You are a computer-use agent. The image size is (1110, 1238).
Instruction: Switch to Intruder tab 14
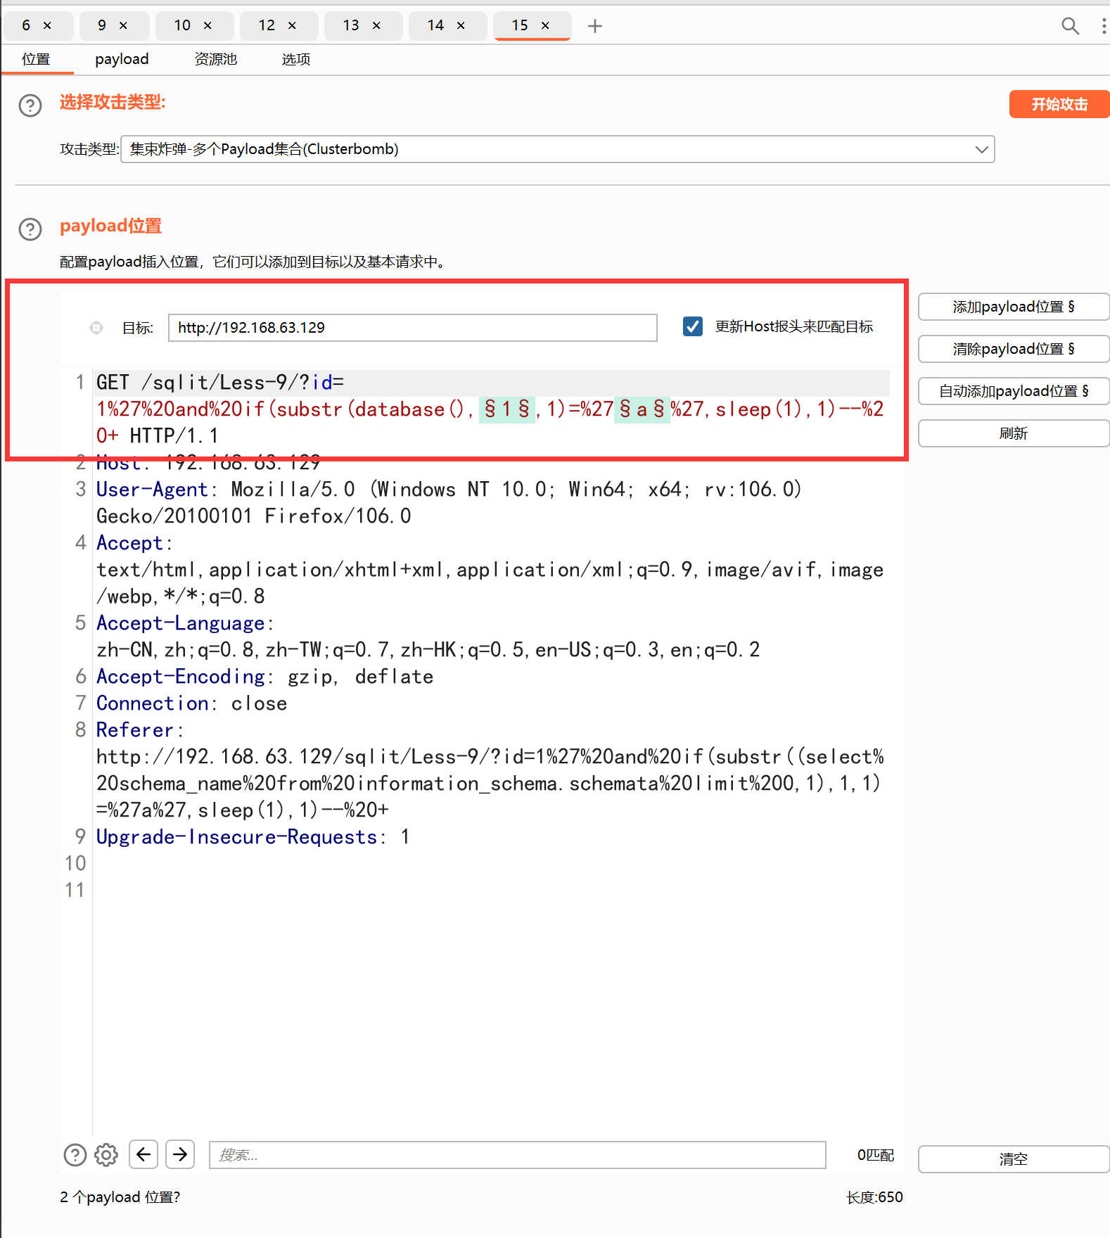pyautogui.click(x=435, y=25)
